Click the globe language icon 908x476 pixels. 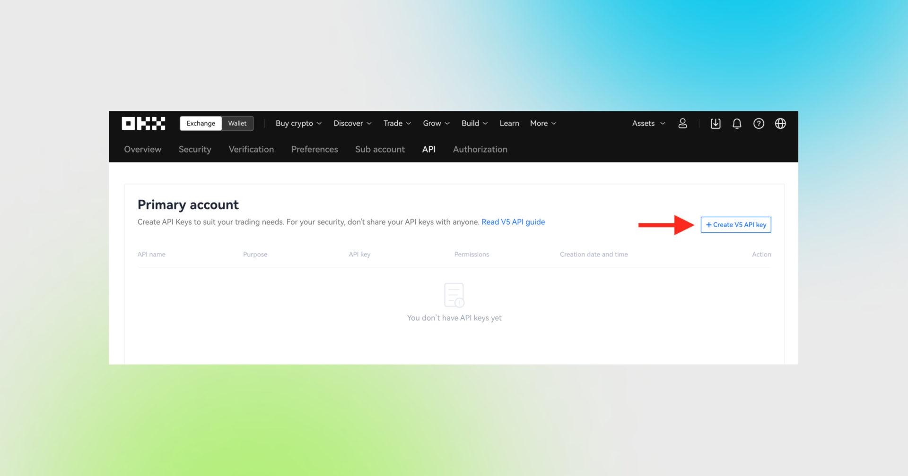[780, 123]
